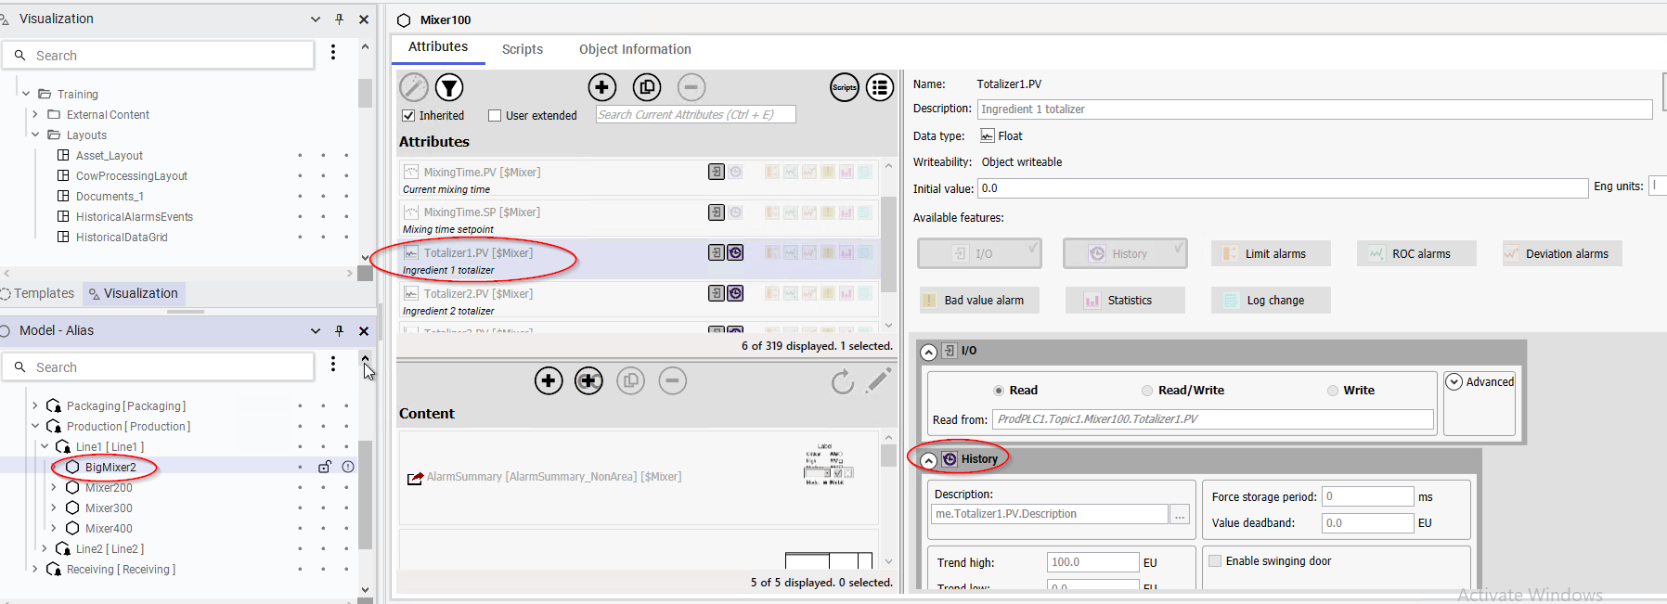Pin the Visualization panel
The height and width of the screenshot is (604, 1667).
pos(339,19)
